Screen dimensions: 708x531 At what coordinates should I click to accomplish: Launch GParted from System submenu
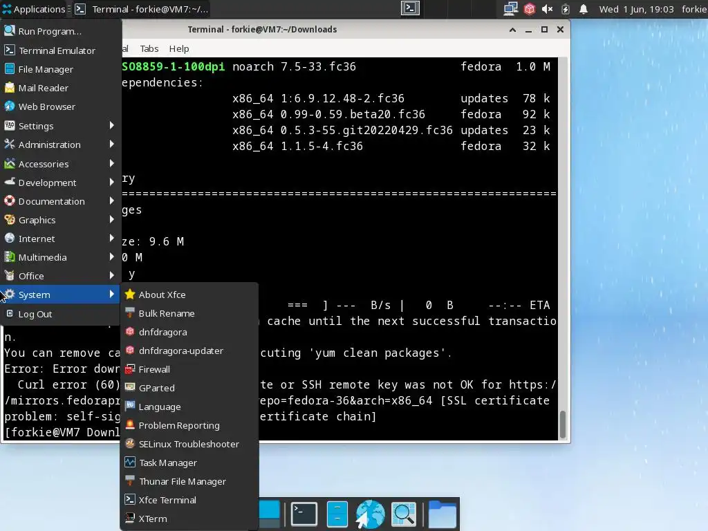click(189, 388)
